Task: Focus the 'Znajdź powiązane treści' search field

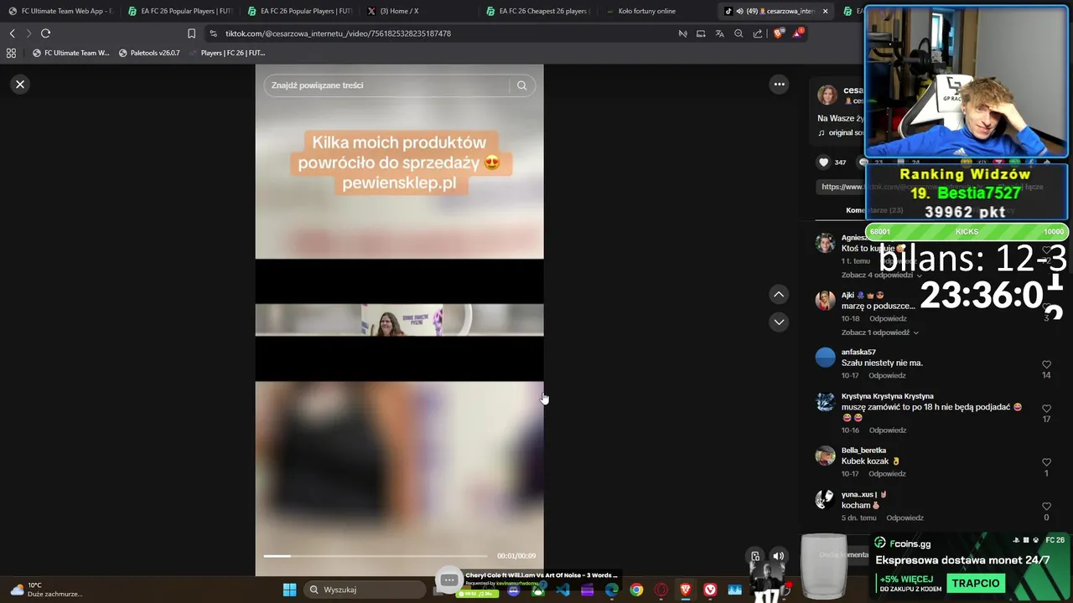Action: click(386, 85)
